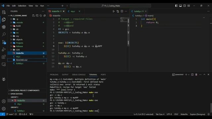Close the Makefile editor tab
The height and width of the screenshot is (119, 212).
coord(64,11)
